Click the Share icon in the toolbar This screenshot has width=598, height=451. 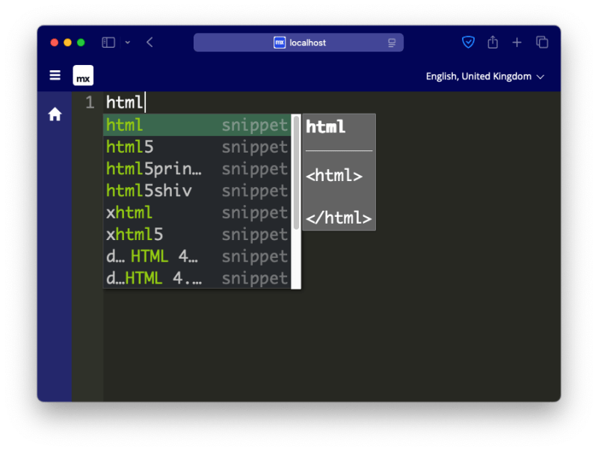coord(493,43)
